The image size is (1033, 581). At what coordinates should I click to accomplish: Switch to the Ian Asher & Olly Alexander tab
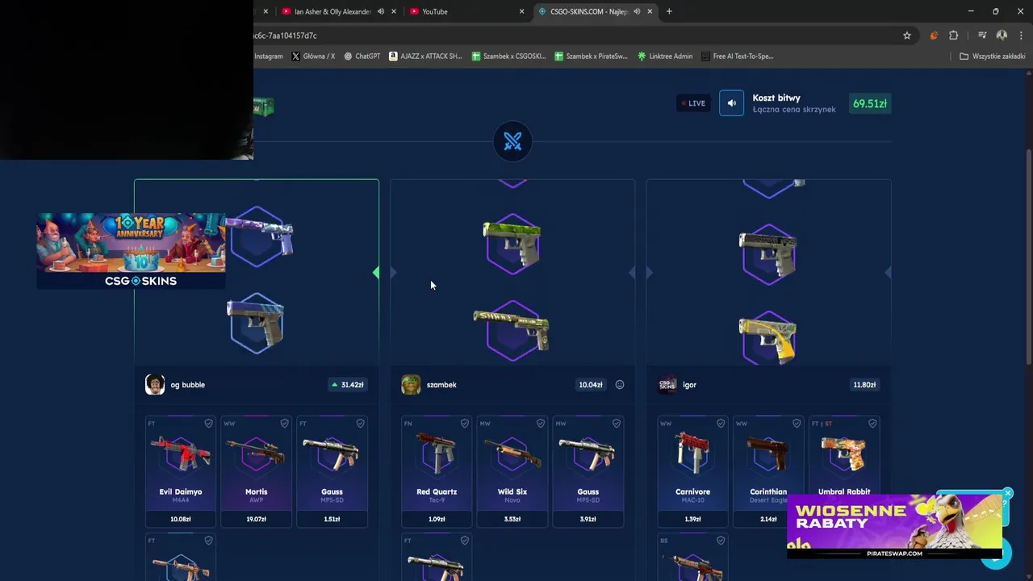point(332,11)
